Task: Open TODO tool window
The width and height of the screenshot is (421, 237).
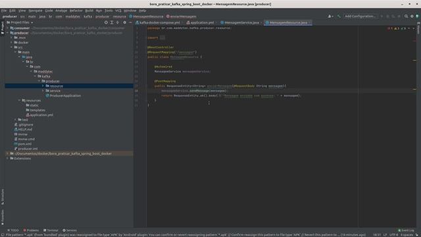Action: point(13,230)
